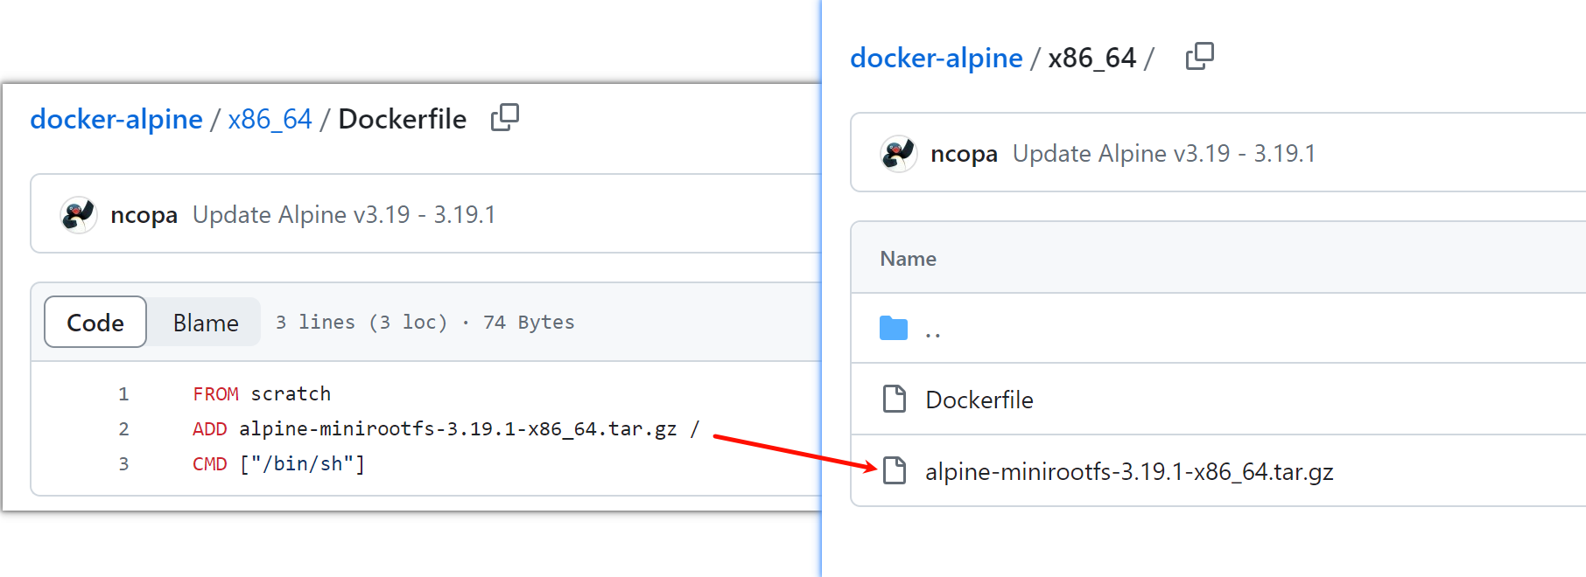The image size is (1586, 577).
Task: Click copy path icon in the x86_64 directory listing
Action: 1199,56
